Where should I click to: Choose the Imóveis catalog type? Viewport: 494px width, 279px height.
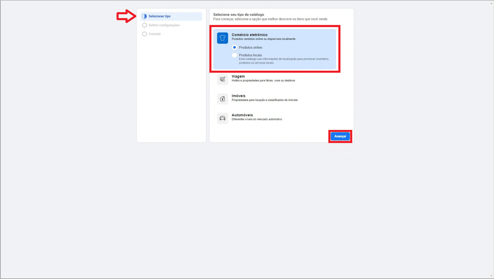pos(275,99)
